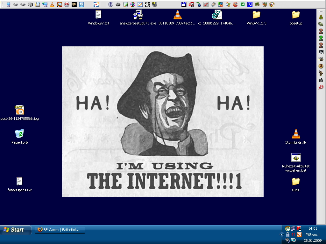The image size is (326, 244).
Task: Launch the red flame burning app icon
Action: [x=67, y=4]
